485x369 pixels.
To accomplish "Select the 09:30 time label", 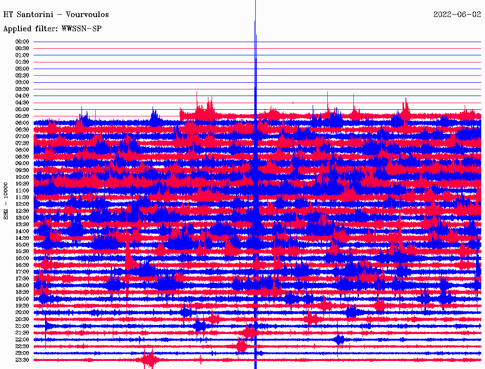I will (x=22, y=170).
